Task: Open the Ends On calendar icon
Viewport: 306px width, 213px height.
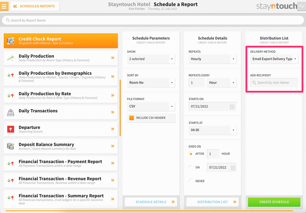Action: tap(233, 168)
